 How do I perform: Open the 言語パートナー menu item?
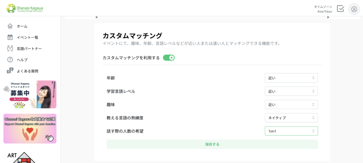pos(29,48)
